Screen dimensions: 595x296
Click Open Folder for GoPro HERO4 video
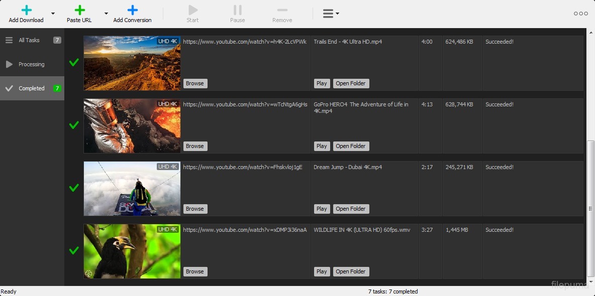point(351,146)
